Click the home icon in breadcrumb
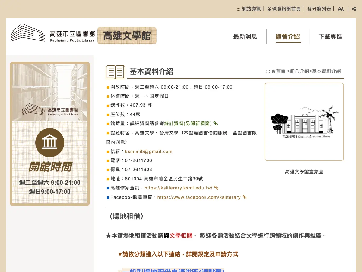The width and height of the screenshot is (362, 272). (274, 71)
